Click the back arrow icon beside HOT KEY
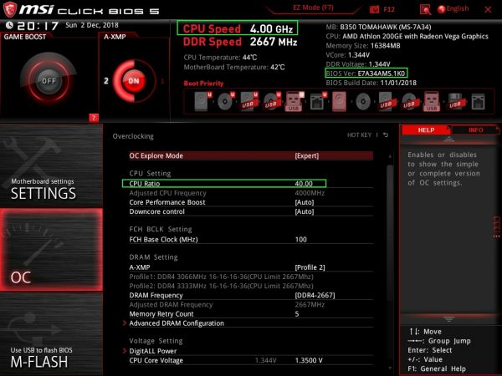502x376 pixels. pyautogui.click(x=386, y=135)
